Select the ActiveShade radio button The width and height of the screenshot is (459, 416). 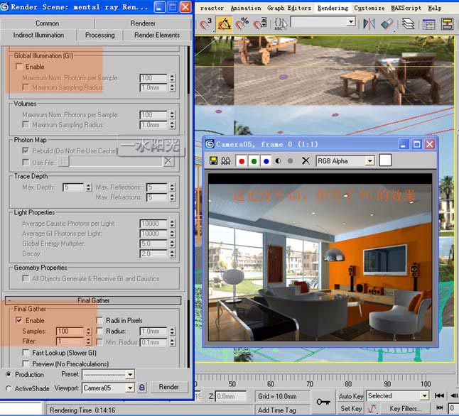[9, 388]
